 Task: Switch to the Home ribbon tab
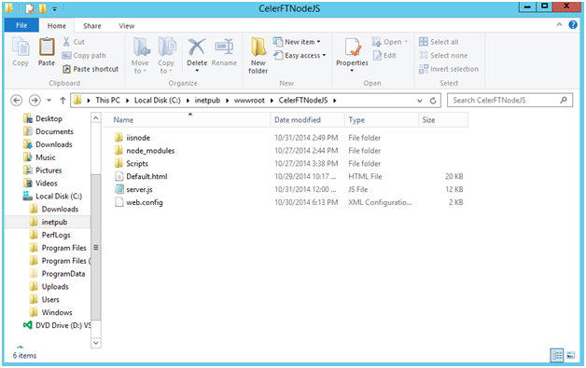(56, 26)
